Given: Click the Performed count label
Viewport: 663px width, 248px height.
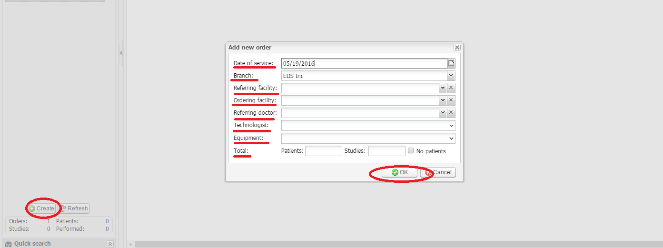Looking at the screenshot, I should [70, 229].
